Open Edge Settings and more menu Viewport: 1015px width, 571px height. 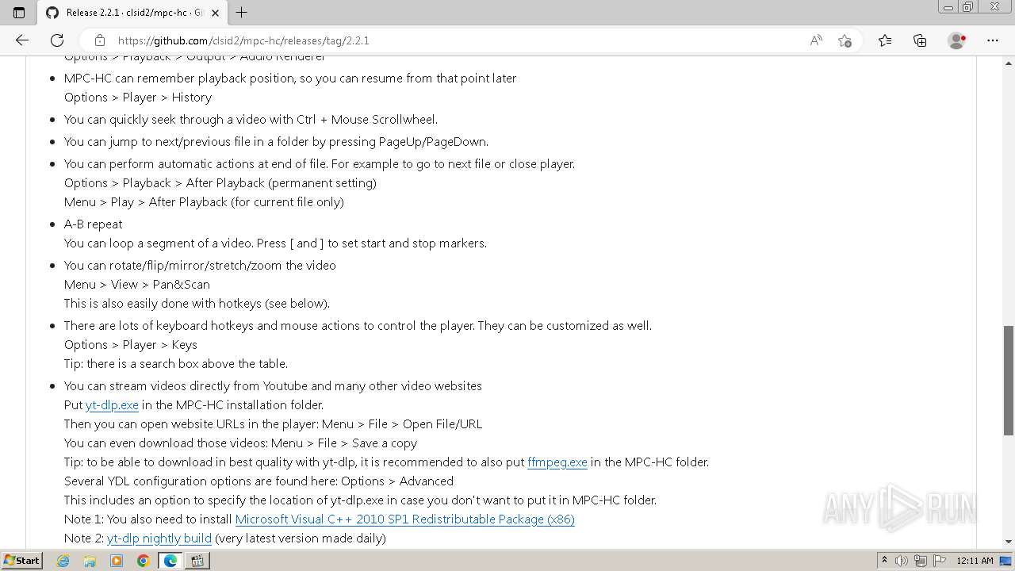993,40
